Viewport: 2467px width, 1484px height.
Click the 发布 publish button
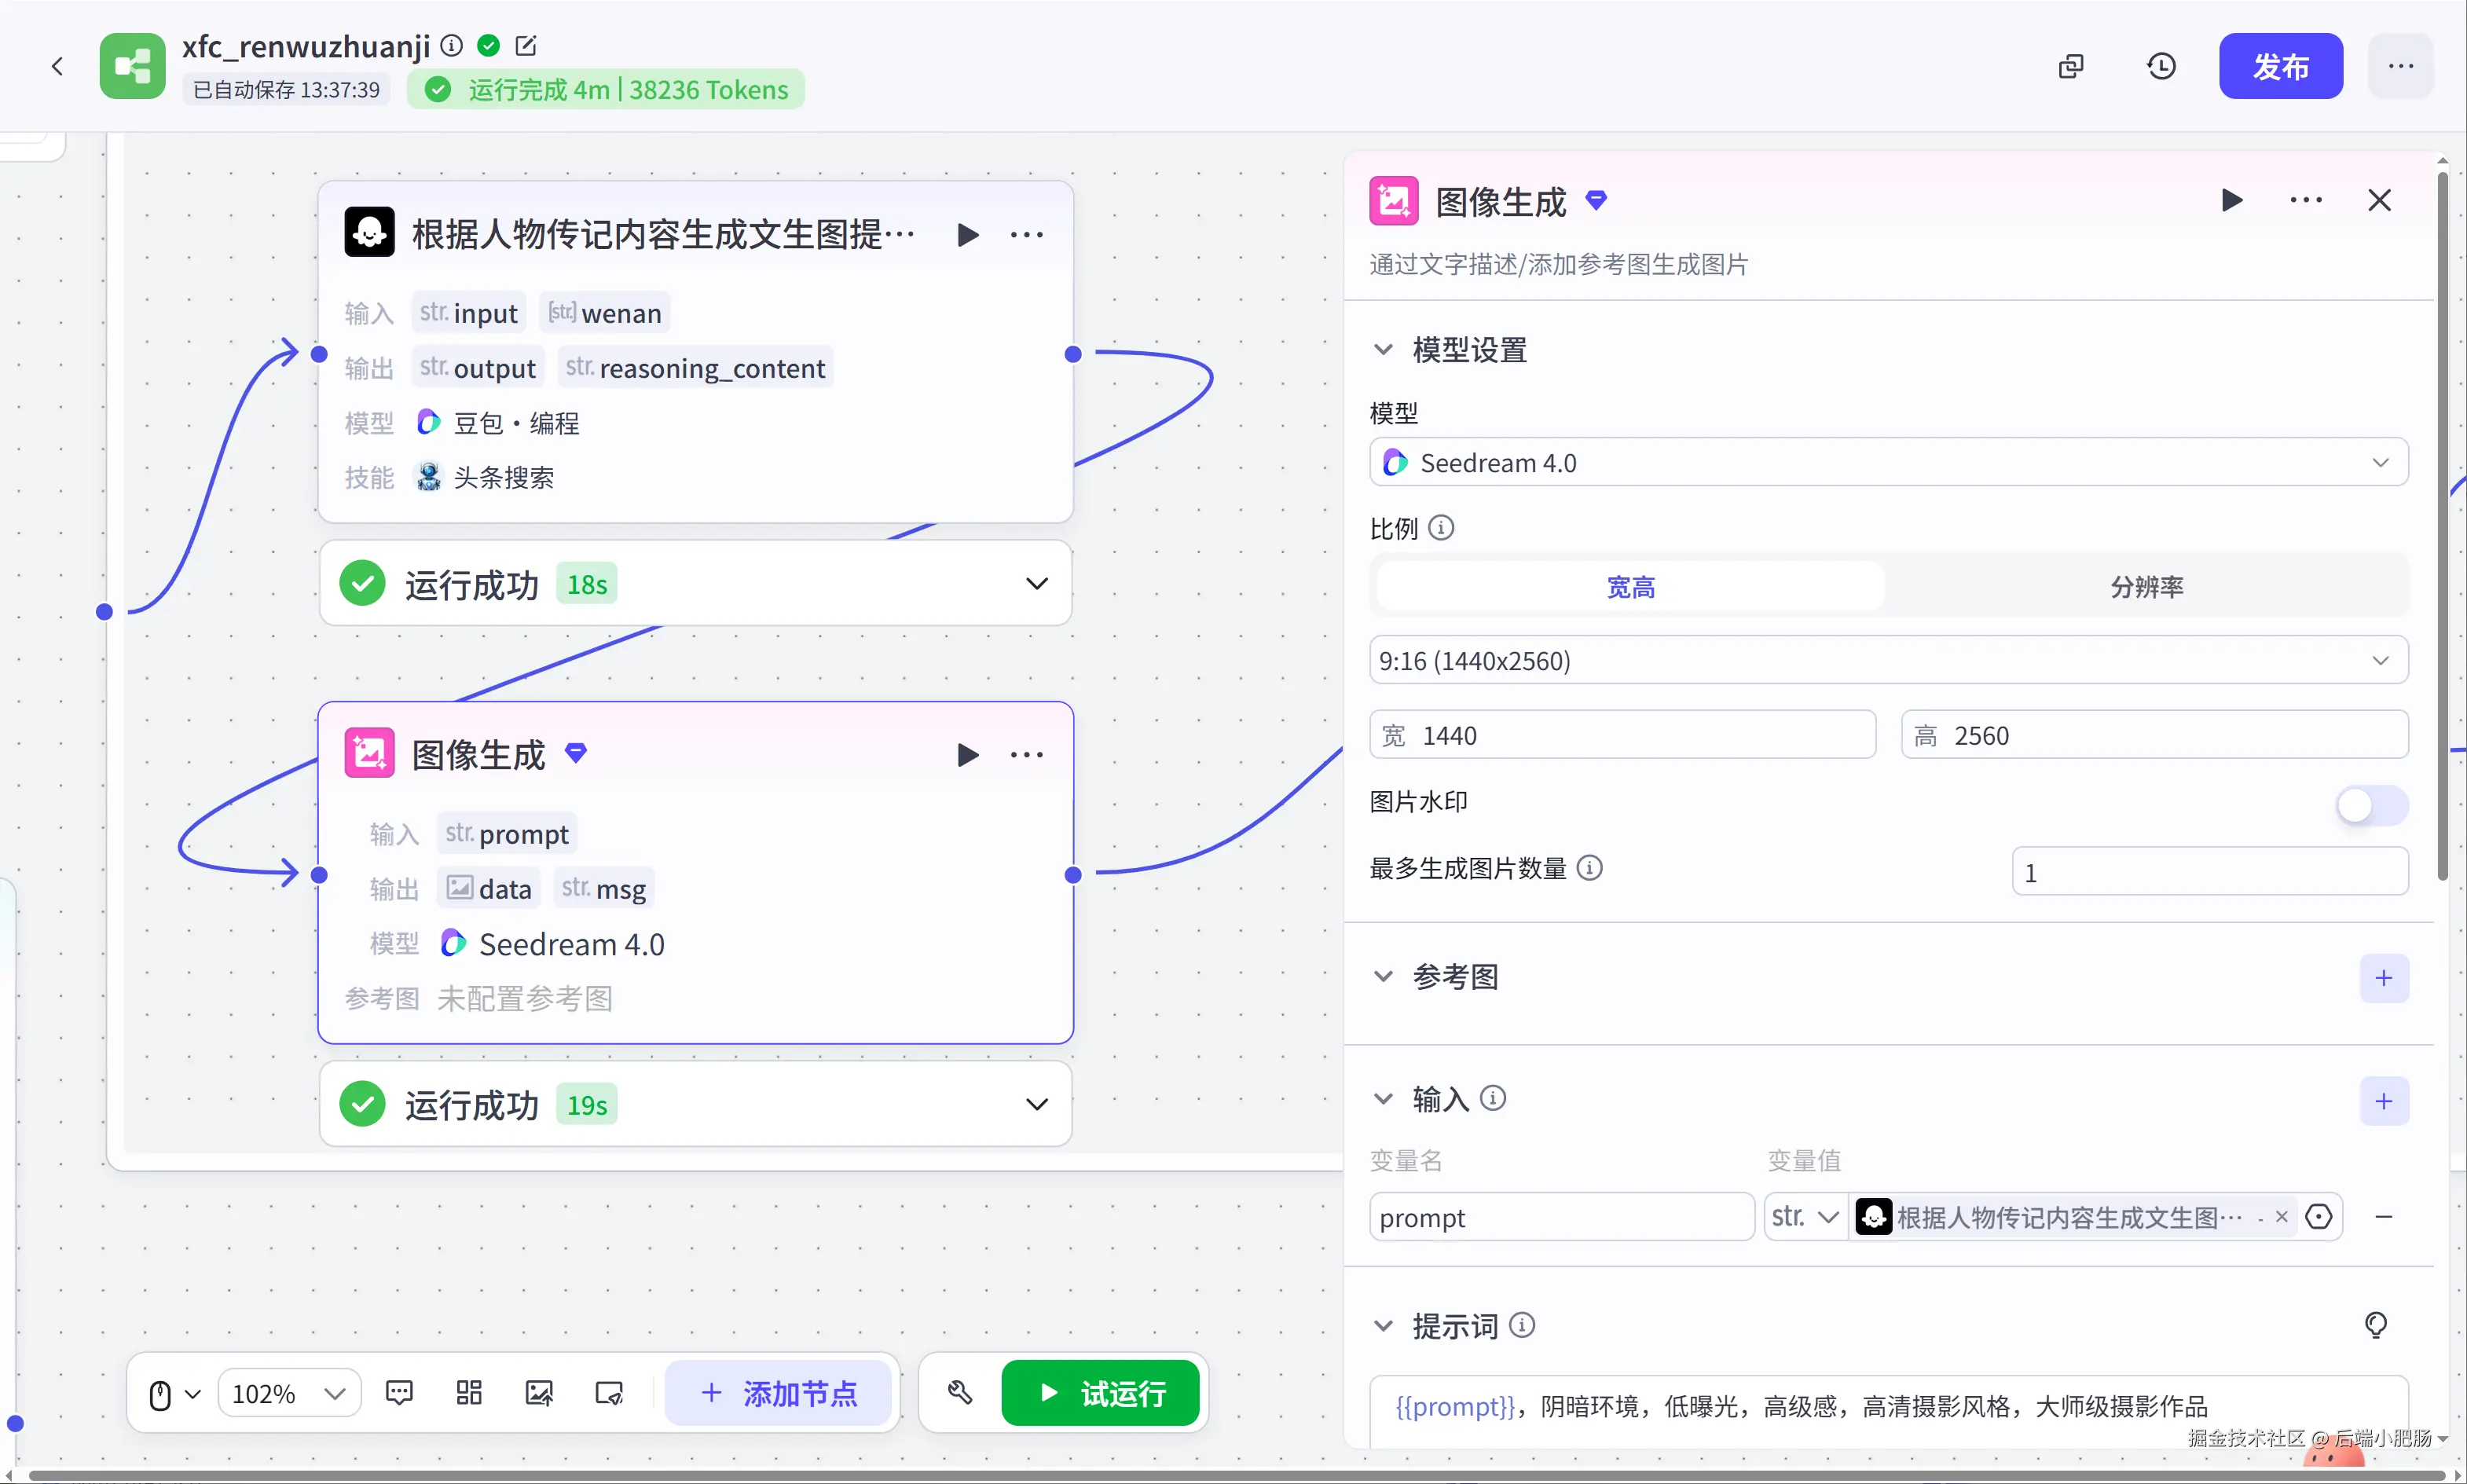(2280, 66)
